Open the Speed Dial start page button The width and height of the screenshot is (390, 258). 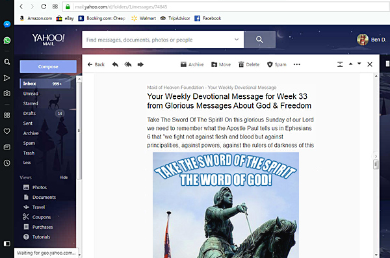[x=55, y=6]
